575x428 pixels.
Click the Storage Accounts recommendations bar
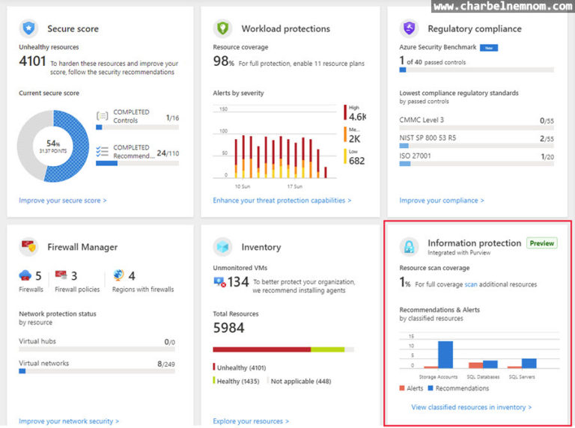click(445, 355)
